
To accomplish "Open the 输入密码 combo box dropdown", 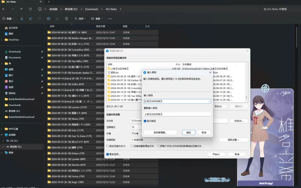I will click(209, 101).
